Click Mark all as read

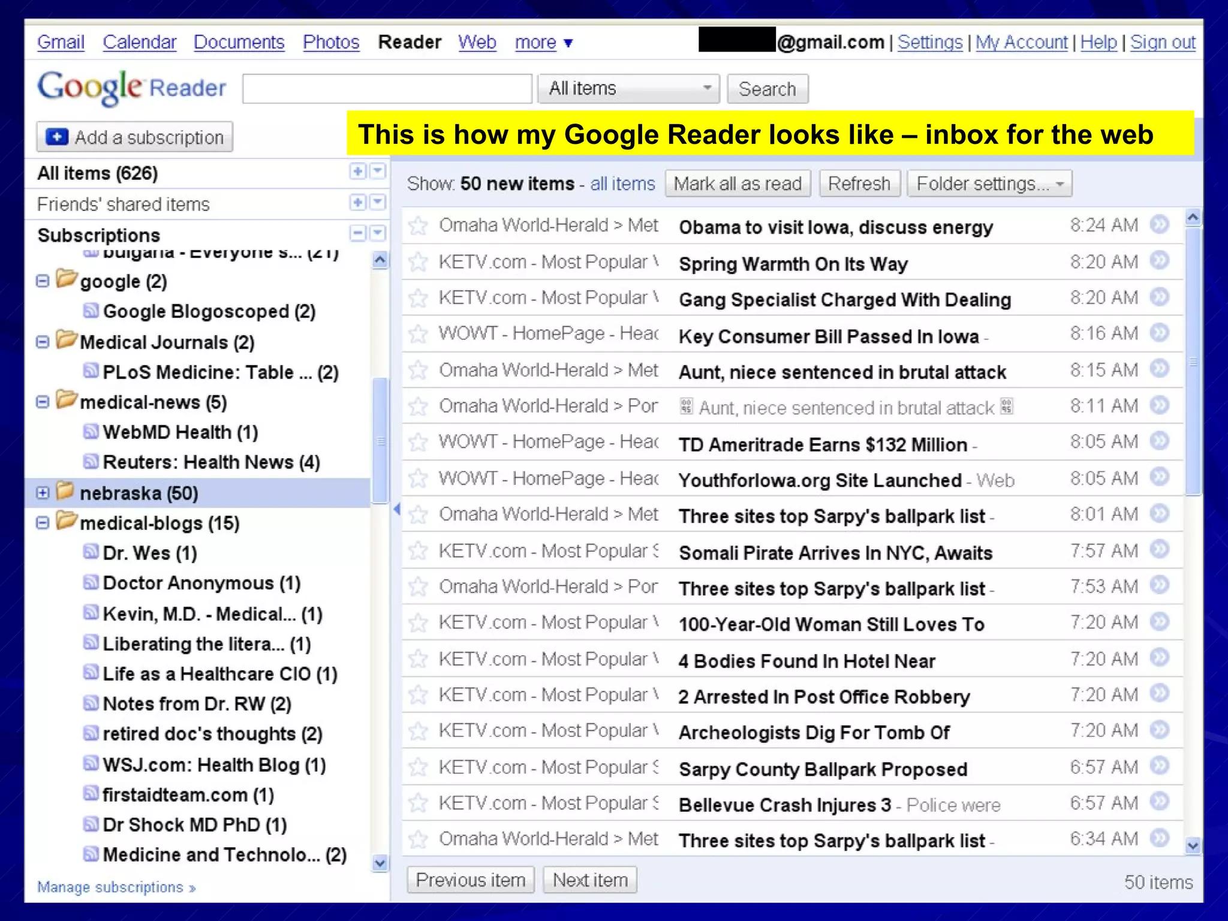coord(738,183)
